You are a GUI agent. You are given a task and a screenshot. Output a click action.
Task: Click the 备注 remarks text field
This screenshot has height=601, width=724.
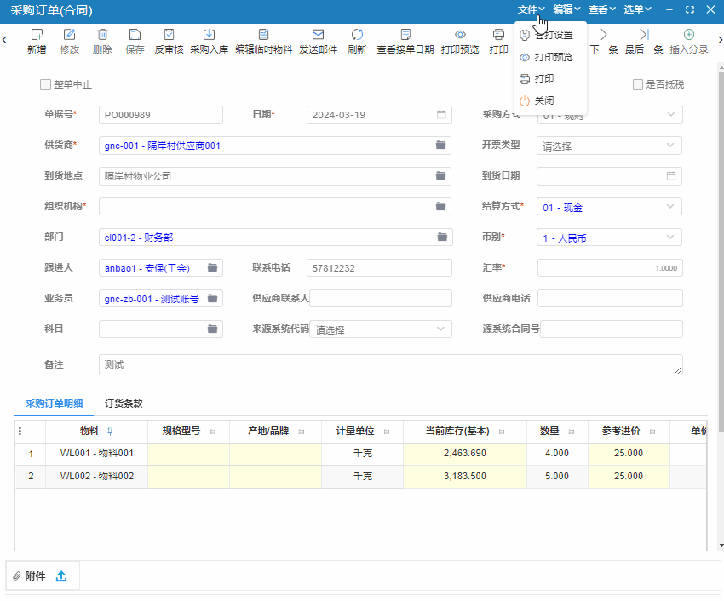(x=390, y=364)
